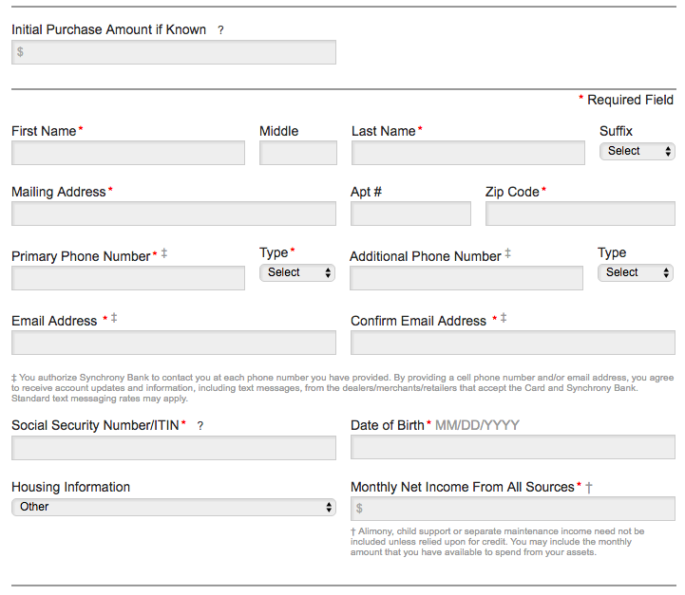Click the Date of Birth field

point(513,447)
